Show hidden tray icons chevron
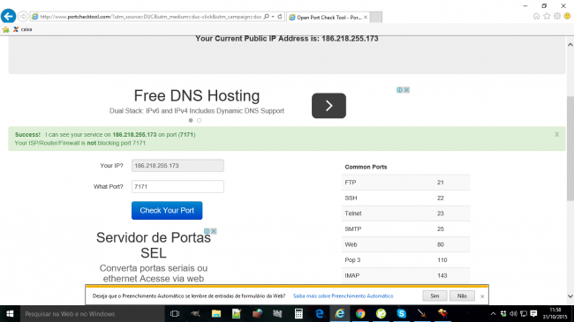The image size is (574, 322). (493, 313)
